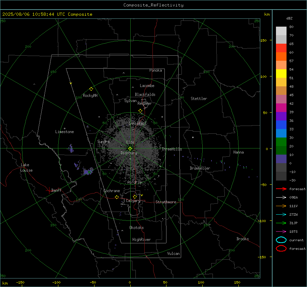The width and height of the screenshot is (307, 287).
Task: Click the red forecast ellipse icon
Action: 281,248
